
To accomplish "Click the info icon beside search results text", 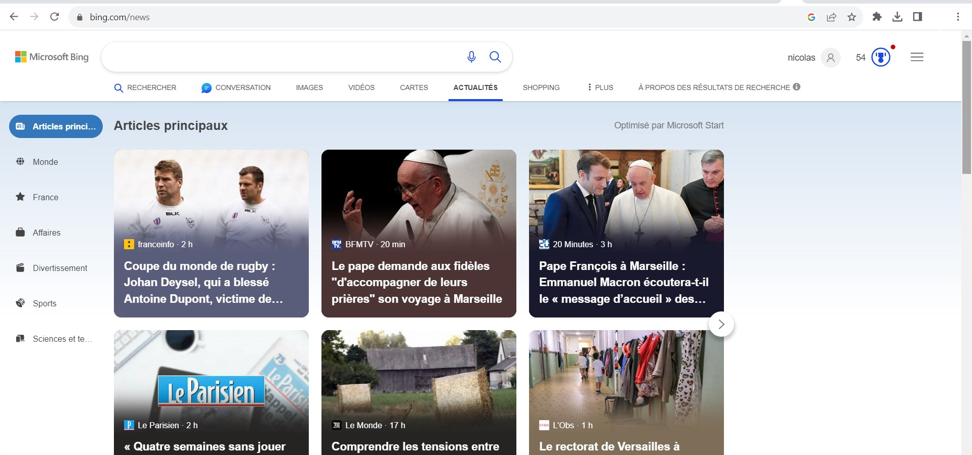I will tap(797, 87).
